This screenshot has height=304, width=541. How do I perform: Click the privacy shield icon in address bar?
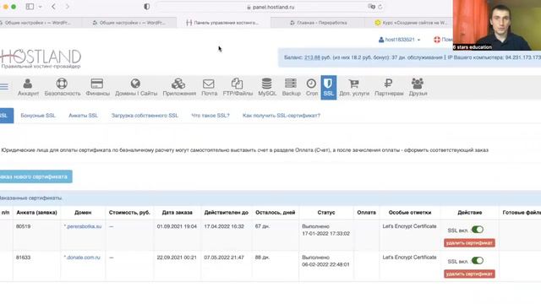click(x=146, y=7)
